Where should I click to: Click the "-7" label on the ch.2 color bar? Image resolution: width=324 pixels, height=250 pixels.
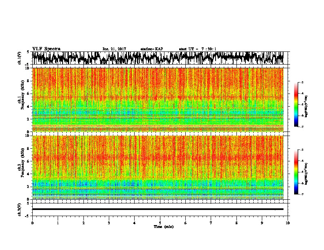click(x=301, y=194)
